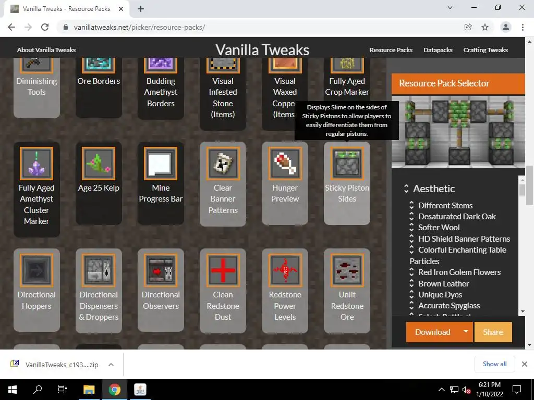Toggle the Diminishing Tools pack card
This screenshot has height=400, width=534.
37,87
